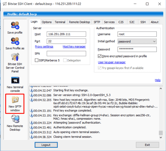Screen dimensions: 166x151
Task: Click info icon for 'Server version string' entry
Action: coord(32,95)
